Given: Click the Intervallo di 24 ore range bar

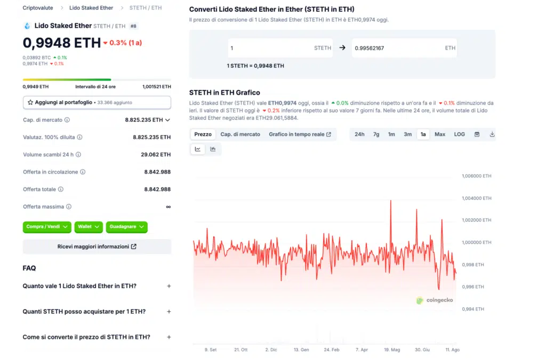Looking at the screenshot, I should point(96,79).
